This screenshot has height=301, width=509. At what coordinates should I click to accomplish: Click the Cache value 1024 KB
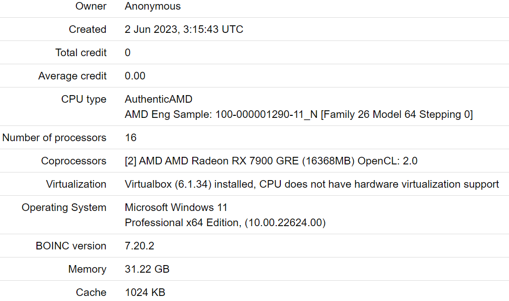(145, 292)
